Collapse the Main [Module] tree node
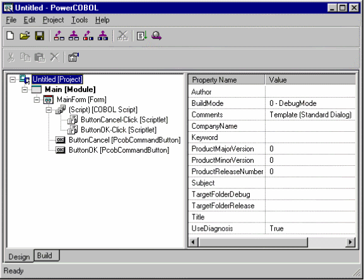364x280 pixels. point(25,90)
